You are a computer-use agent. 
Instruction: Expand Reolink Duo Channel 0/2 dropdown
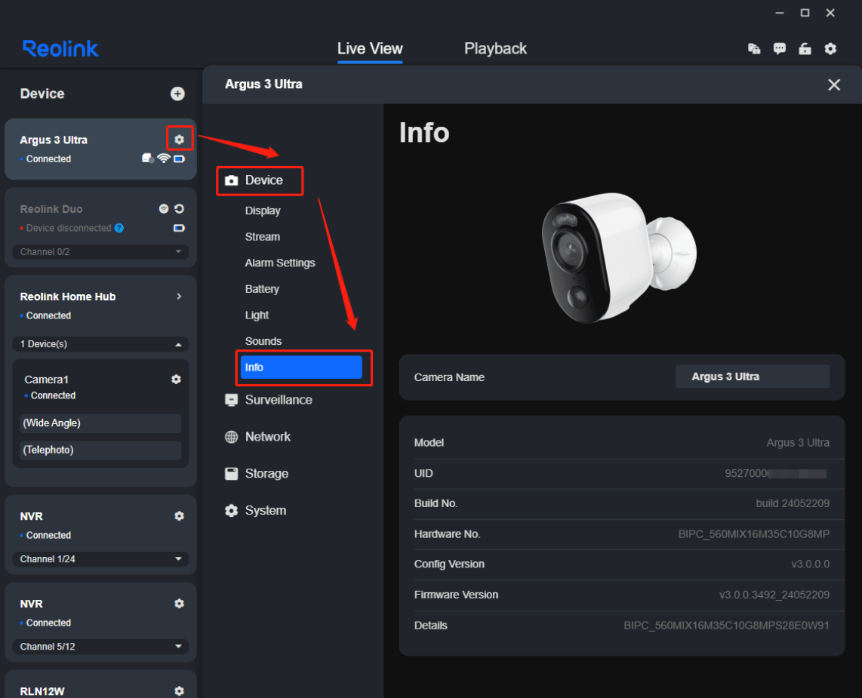pyautogui.click(x=100, y=252)
